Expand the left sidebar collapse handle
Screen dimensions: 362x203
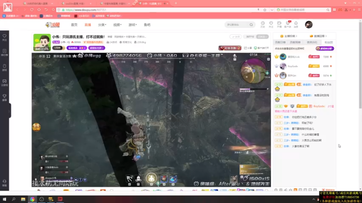pyautogui.click(x=10, y=111)
